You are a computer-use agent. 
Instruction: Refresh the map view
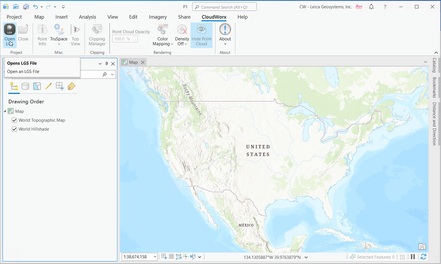[423, 257]
